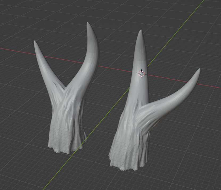Click the red-white 3D cursor crosshair
The image size is (221, 190).
[x=141, y=74]
